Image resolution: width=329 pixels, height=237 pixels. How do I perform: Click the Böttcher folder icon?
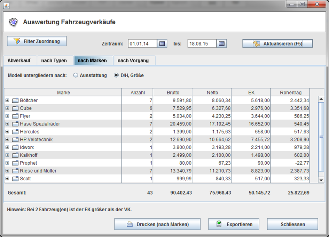click(x=15, y=100)
